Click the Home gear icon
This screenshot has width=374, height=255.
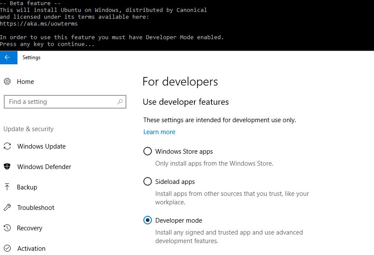point(7,81)
